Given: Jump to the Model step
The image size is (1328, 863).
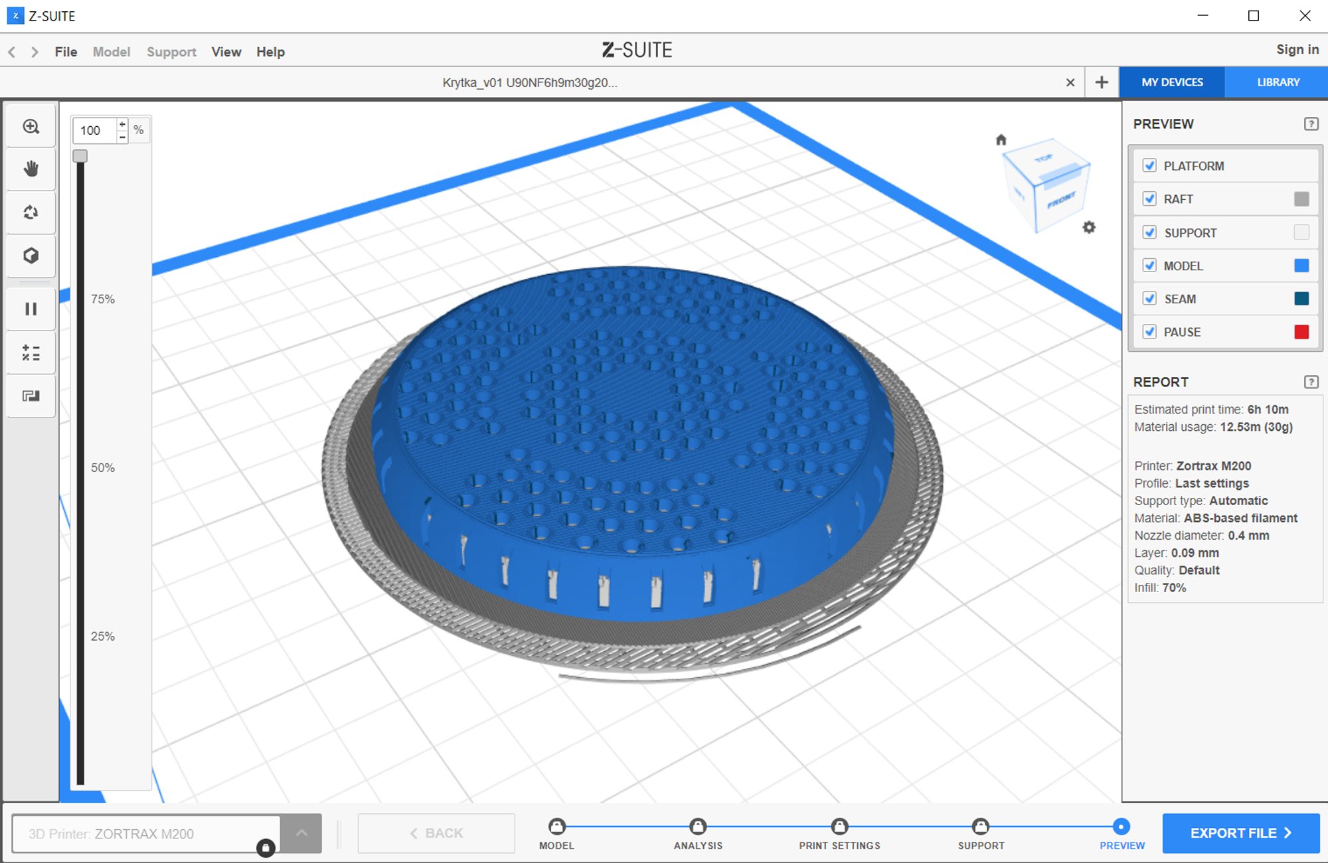Looking at the screenshot, I should pyautogui.click(x=556, y=826).
